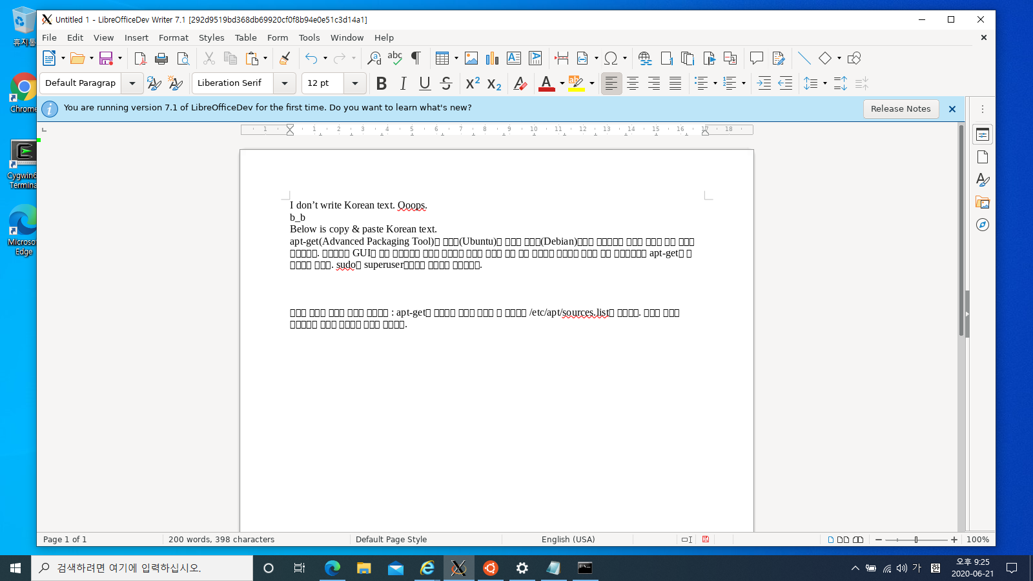This screenshot has height=581, width=1033.
Task: Open sidebar Styles panel
Action: pos(983,179)
